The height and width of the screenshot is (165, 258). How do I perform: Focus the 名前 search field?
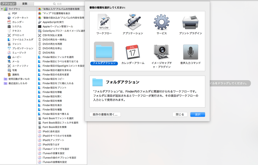(59, 4)
